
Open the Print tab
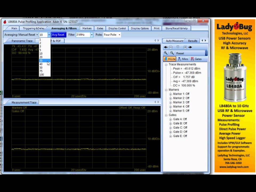[x=157, y=29]
